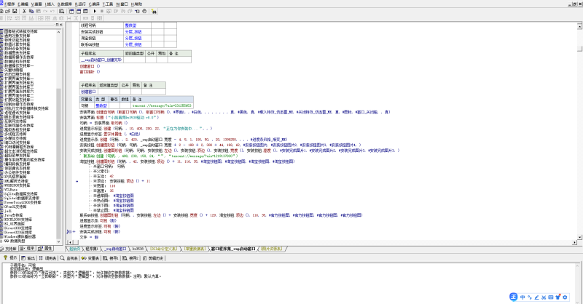Image resolution: width=583 pixels, height=304 pixels.
Task: Switch to the 属性 panel tab
Action: 45,249
